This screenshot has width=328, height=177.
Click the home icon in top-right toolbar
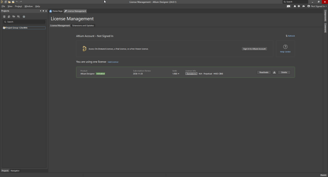(295, 6)
